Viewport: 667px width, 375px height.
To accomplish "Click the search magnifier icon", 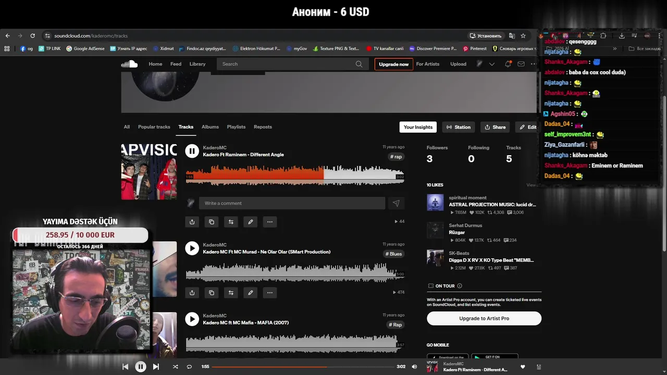I will 359,64.
